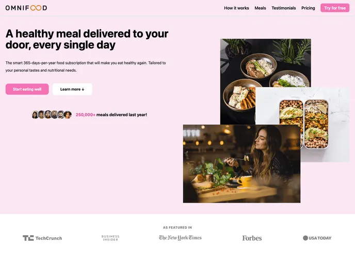Go to the Meals nav link
355x264 pixels.
tap(260, 8)
